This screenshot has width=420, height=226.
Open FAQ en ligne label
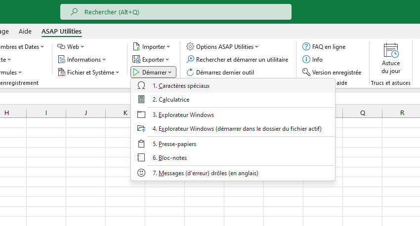point(329,46)
